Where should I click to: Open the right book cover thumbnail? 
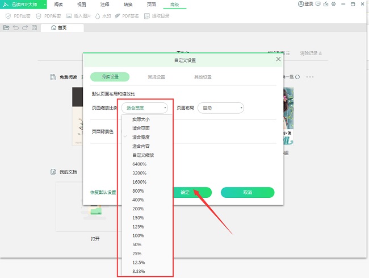(288, 117)
